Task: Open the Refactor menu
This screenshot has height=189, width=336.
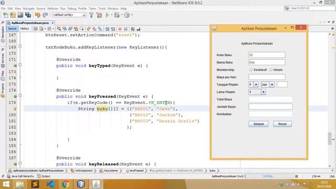Action: coord(52,8)
